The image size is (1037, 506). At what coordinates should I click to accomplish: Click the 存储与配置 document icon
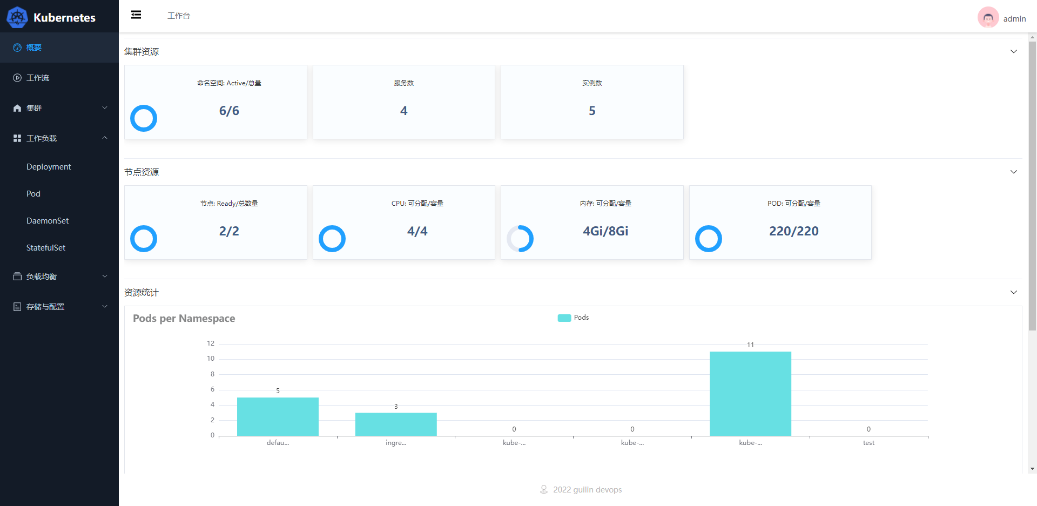(17, 307)
